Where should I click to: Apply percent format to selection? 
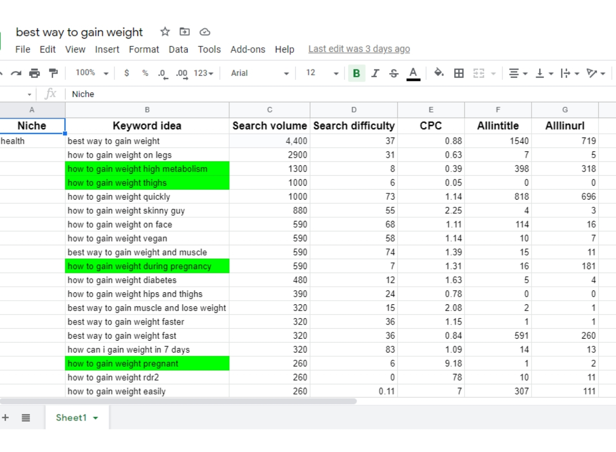pos(145,73)
